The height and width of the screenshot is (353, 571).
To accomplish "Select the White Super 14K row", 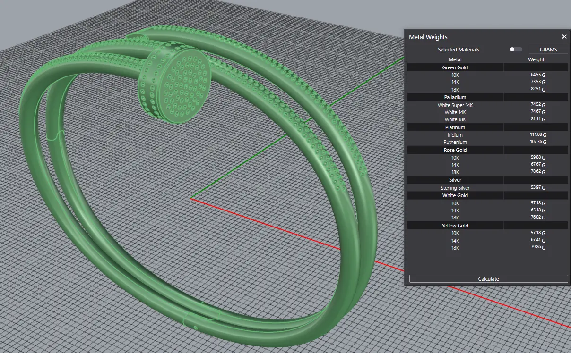I will [x=487, y=105].
